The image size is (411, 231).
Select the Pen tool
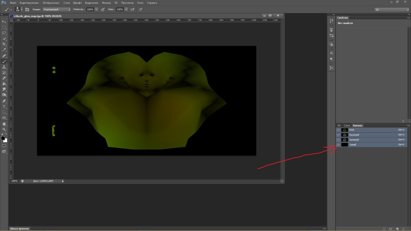4,101
